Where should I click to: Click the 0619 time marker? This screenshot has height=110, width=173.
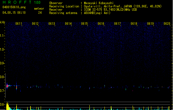pos(150,24)
